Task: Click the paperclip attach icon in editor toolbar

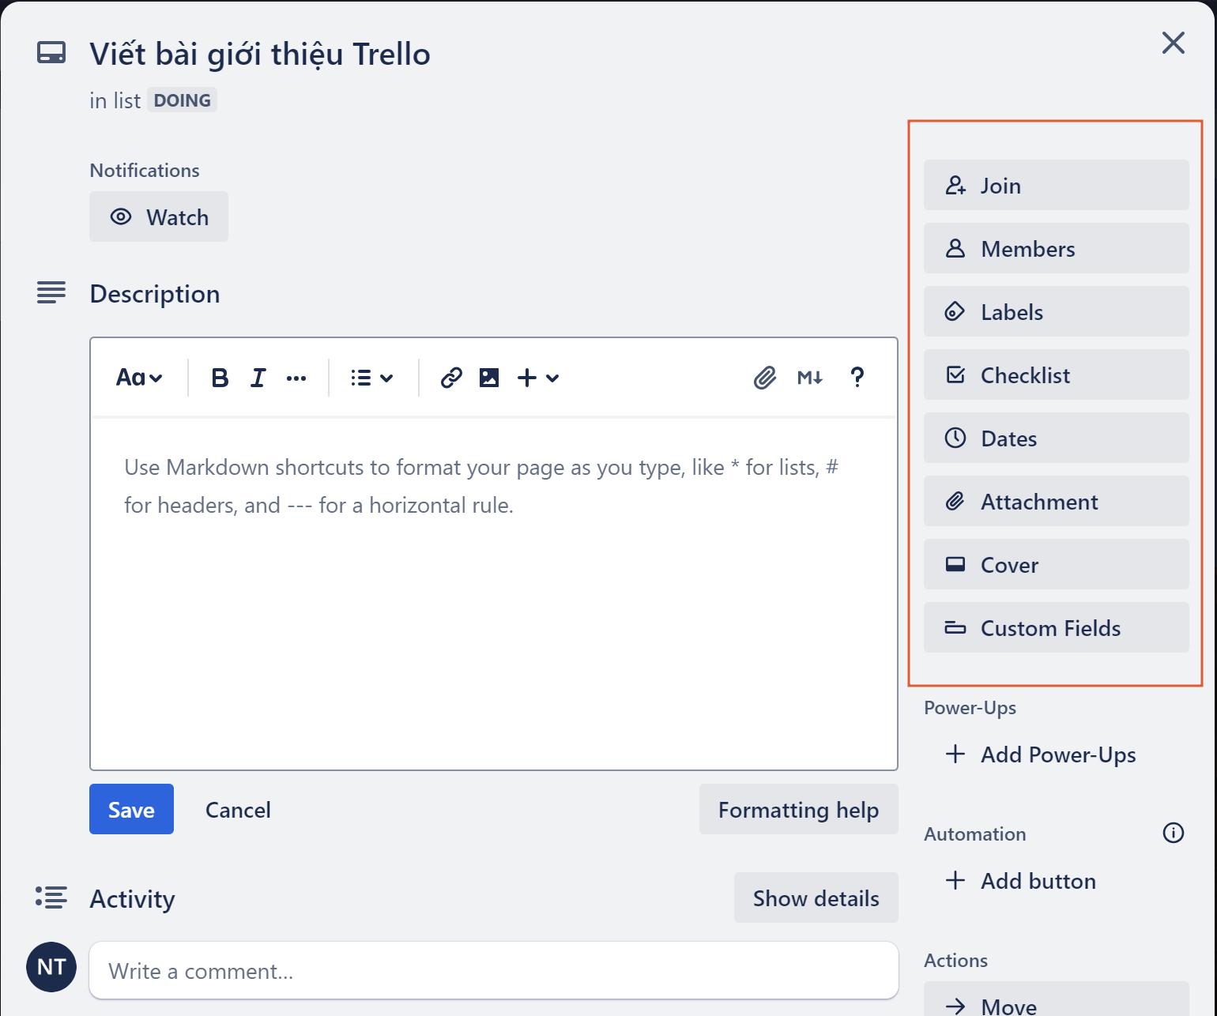Action: click(x=764, y=378)
